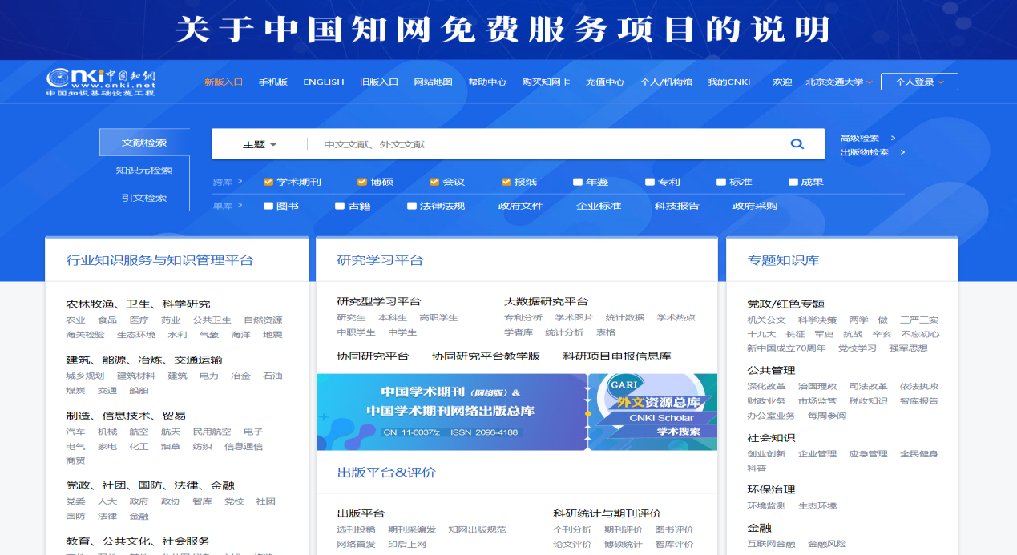
Task: Click the 新版入口 navigation link
Action: coord(223,82)
